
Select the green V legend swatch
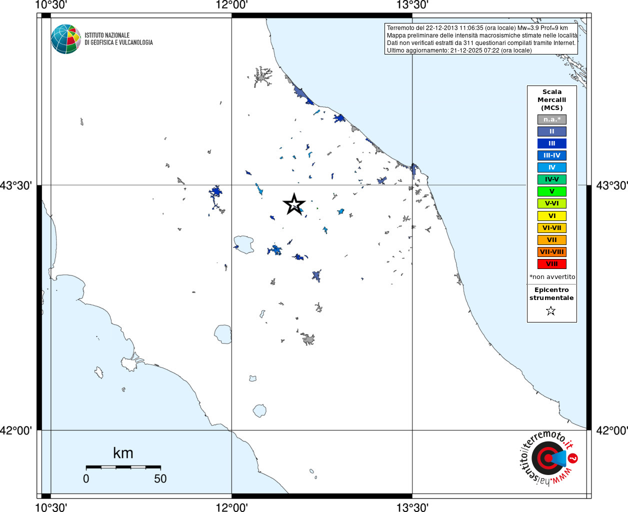552,191
